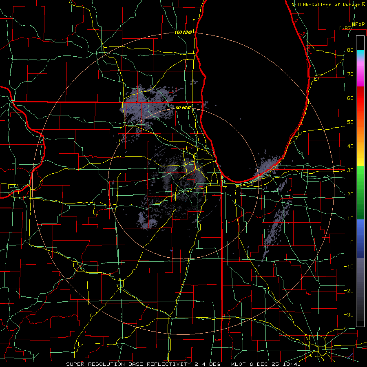Viewport: 367px width, 367px height.
Task: Click the "NEXLAB-College of DuPage" header text
Action: [x=325, y=4]
